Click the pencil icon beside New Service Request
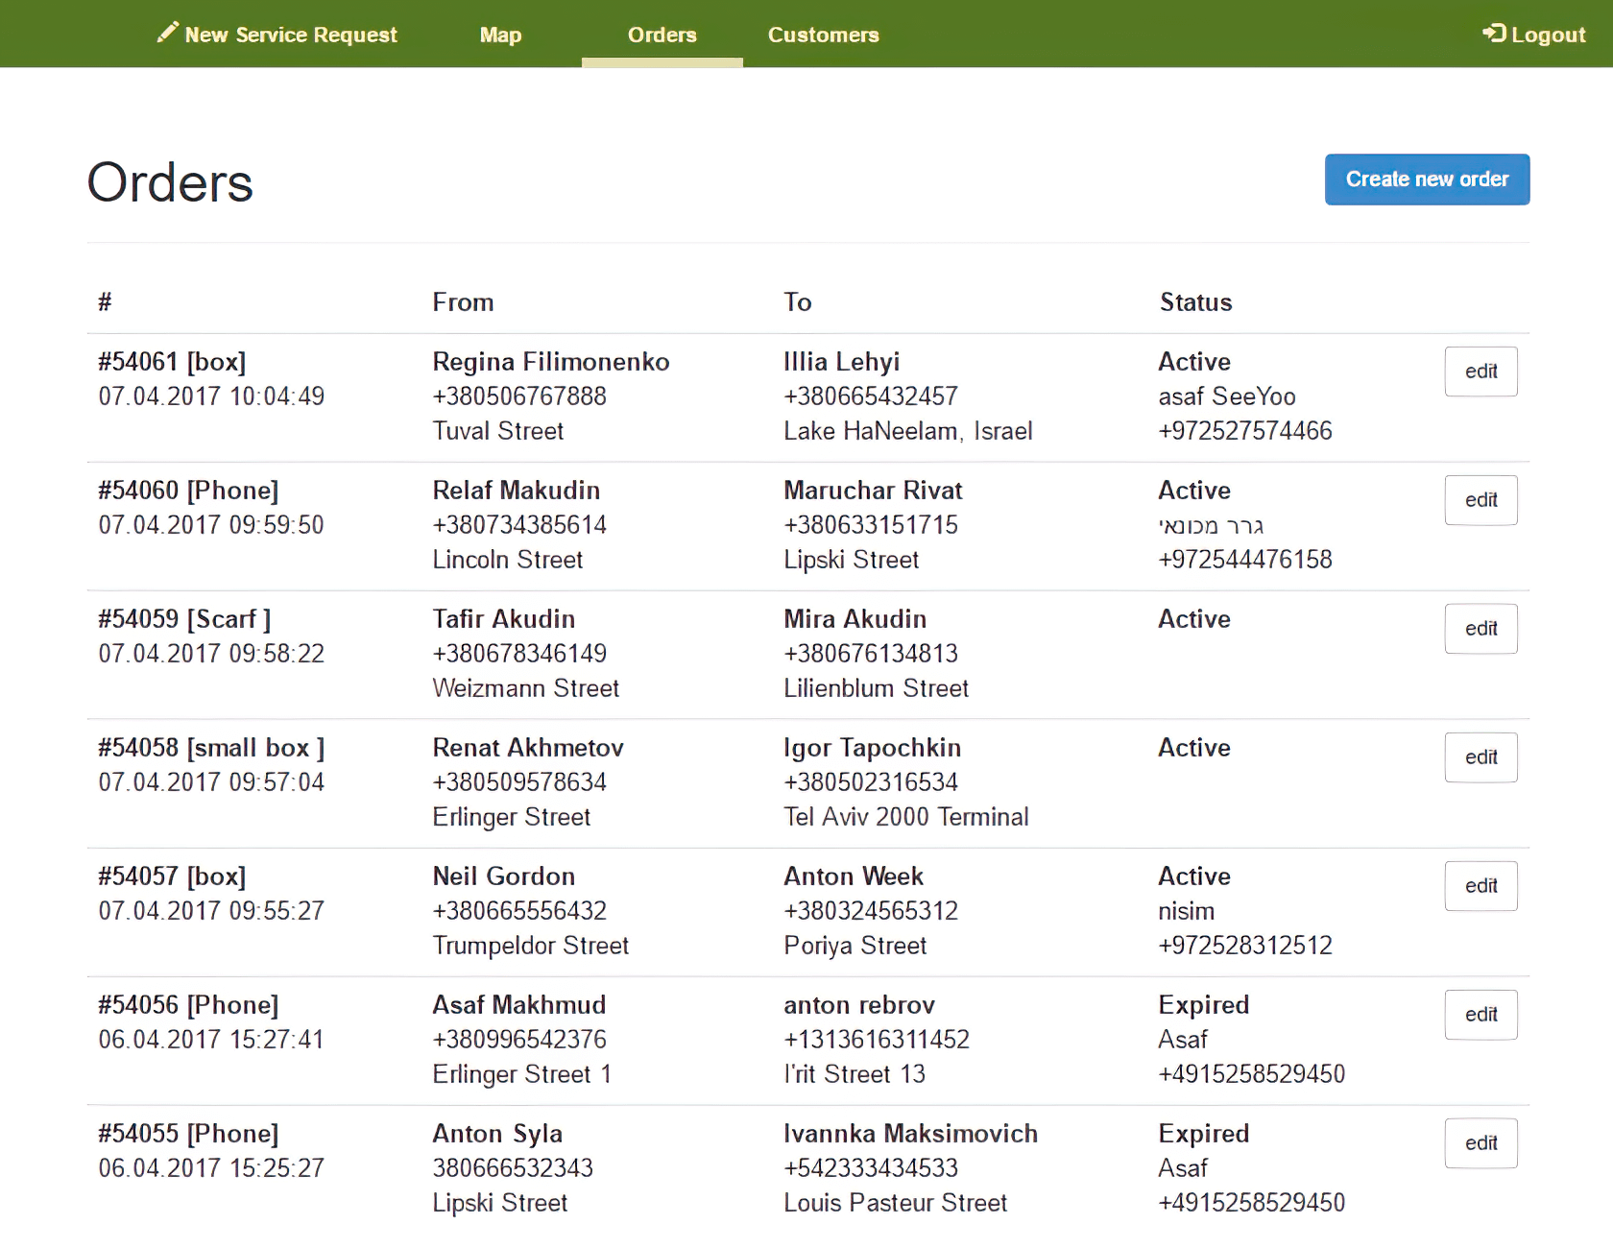The width and height of the screenshot is (1613, 1248). tap(167, 33)
